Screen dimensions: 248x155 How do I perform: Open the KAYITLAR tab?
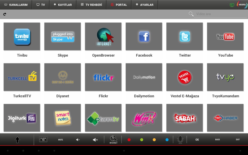[x=63, y=5]
